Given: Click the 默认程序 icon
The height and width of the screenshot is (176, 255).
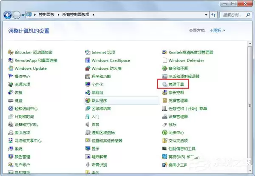Looking at the screenshot, I should coord(88,100).
